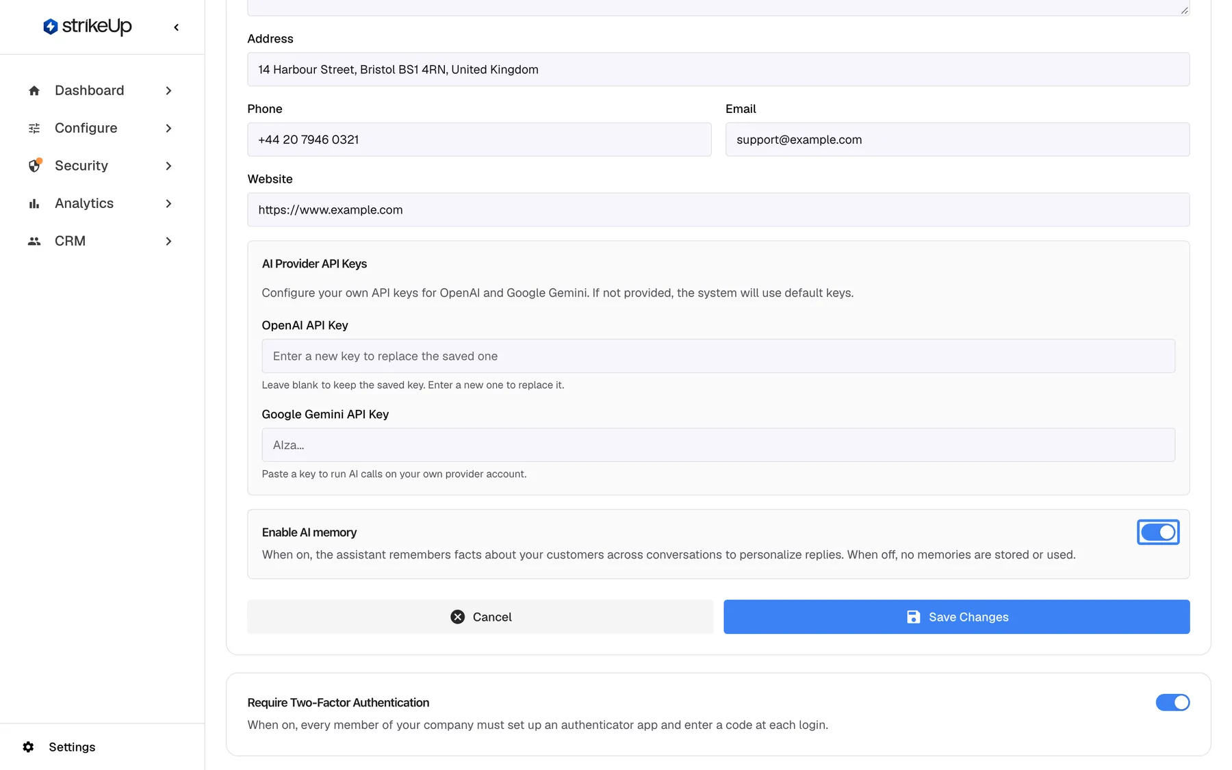Click the 'AI Provider API Keys' heading
Viewport: 1232px width, 770px height.
tap(314, 264)
